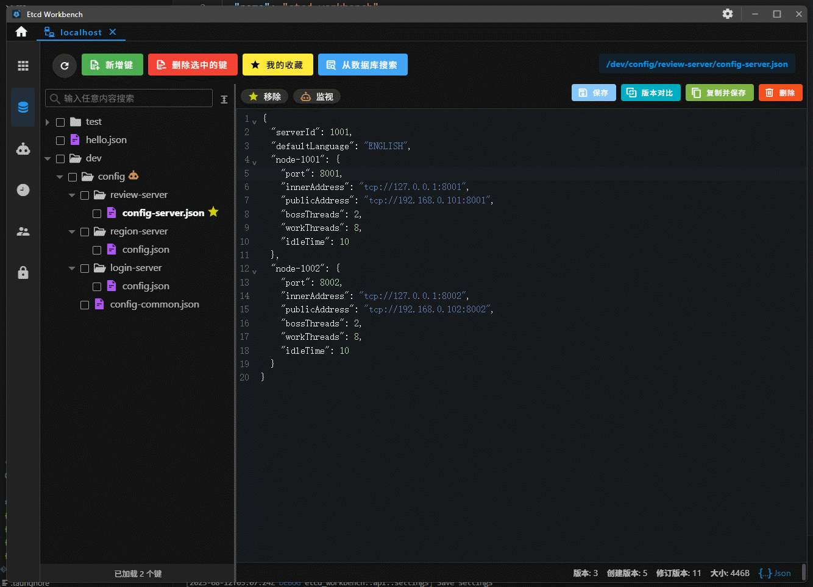Check the review-server checkbox
Image resolution: width=813 pixels, height=587 pixels.
pyautogui.click(x=85, y=195)
